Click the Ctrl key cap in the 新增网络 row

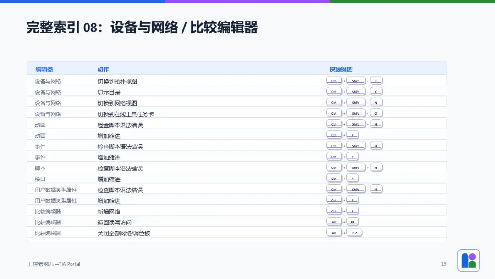(x=334, y=211)
